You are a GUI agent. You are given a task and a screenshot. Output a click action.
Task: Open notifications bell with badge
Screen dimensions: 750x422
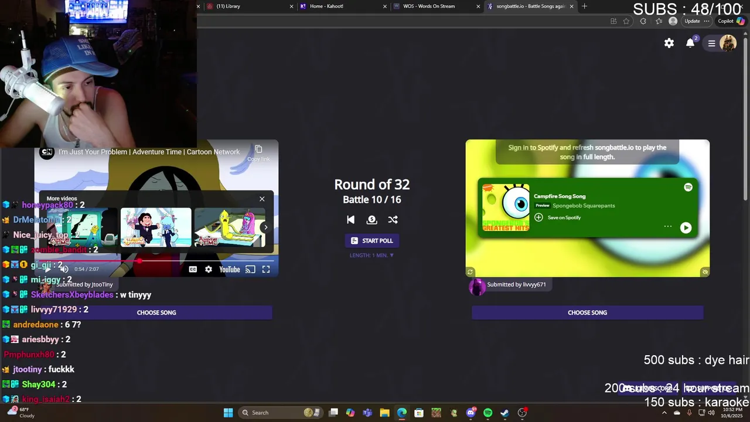click(x=691, y=42)
